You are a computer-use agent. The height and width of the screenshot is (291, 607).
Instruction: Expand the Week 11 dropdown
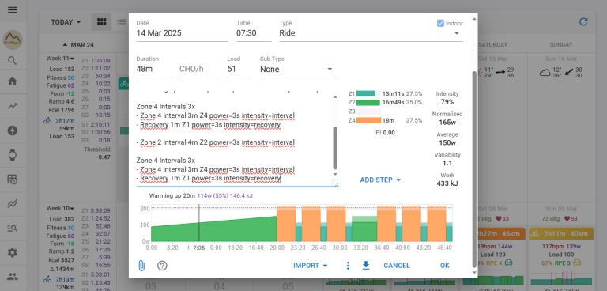coord(60,59)
